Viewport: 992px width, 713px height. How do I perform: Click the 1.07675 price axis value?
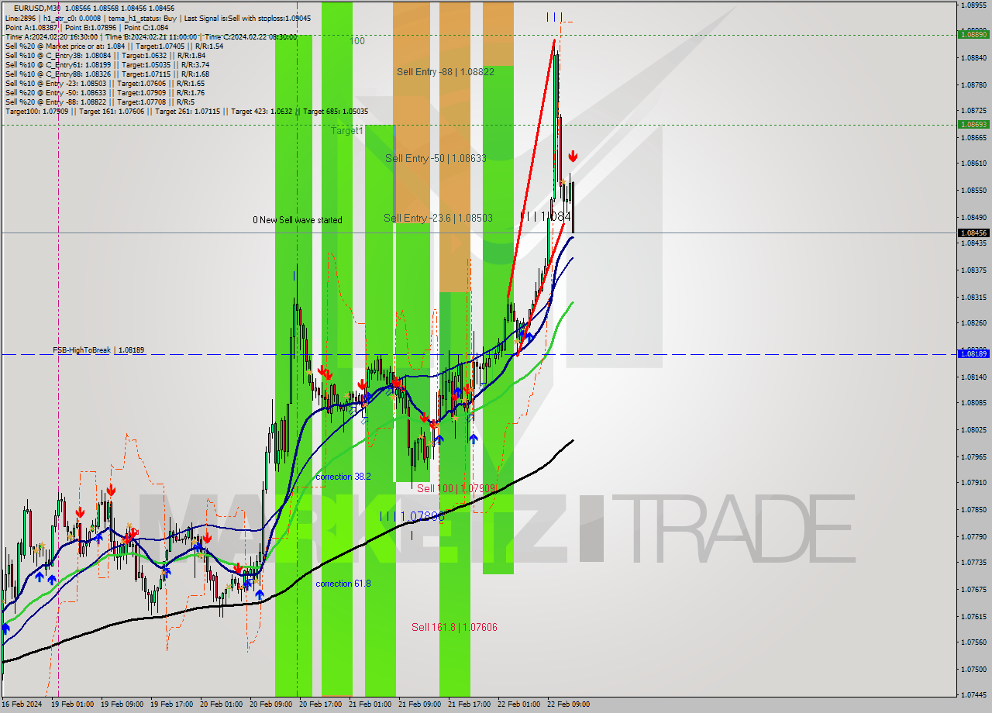[973, 589]
